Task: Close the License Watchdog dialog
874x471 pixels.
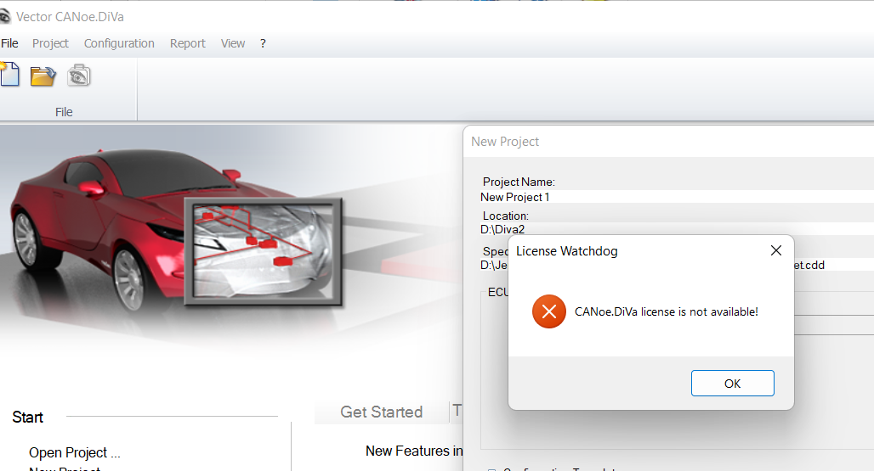Action: pos(776,251)
